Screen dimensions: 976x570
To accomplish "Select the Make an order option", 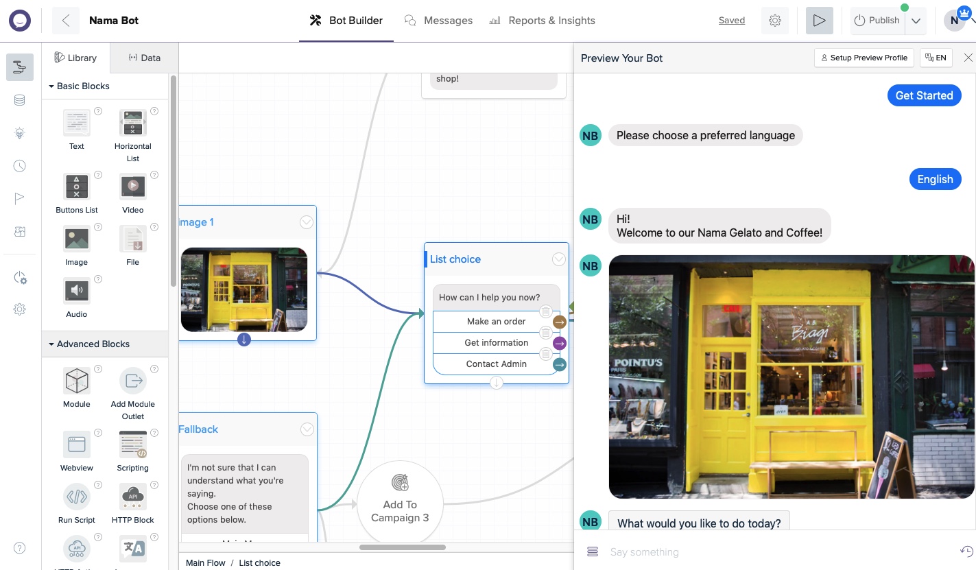I will (x=497, y=322).
